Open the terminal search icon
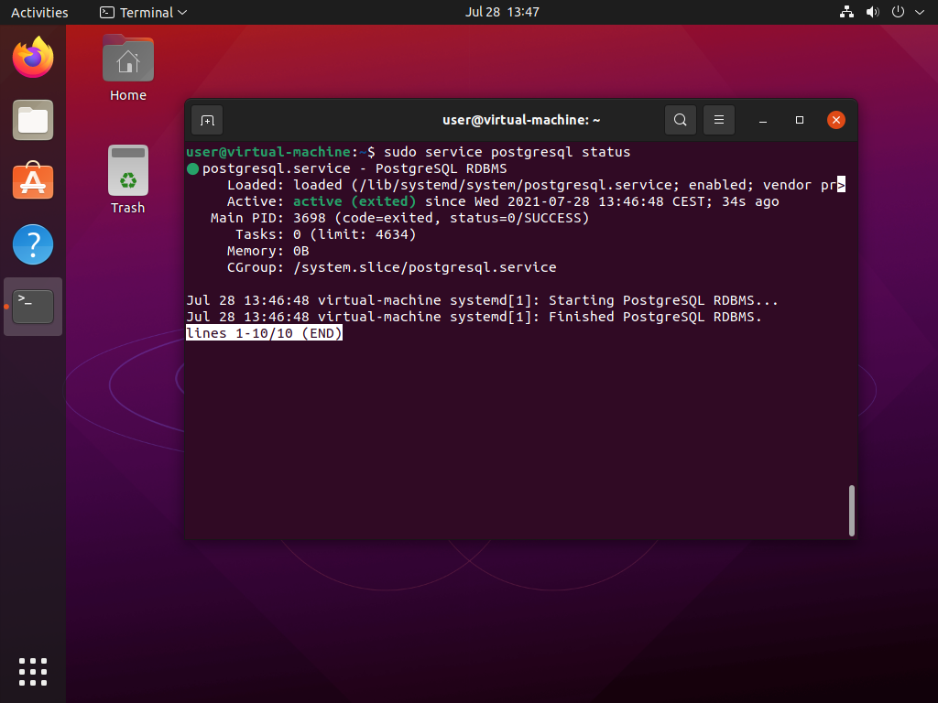Viewport: 938px width, 703px height. coord(680,120)
